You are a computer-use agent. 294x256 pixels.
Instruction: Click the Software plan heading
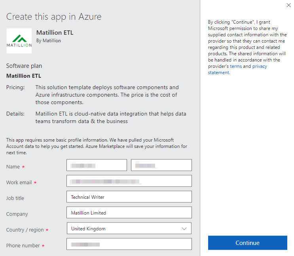[24, 66]
